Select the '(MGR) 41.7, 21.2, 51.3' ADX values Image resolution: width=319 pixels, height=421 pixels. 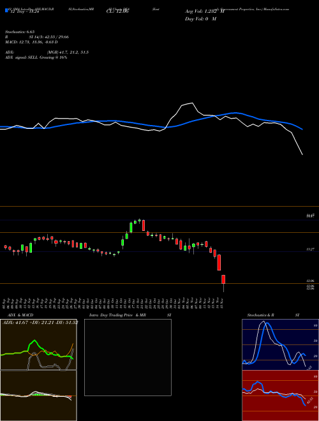[68, 52]
